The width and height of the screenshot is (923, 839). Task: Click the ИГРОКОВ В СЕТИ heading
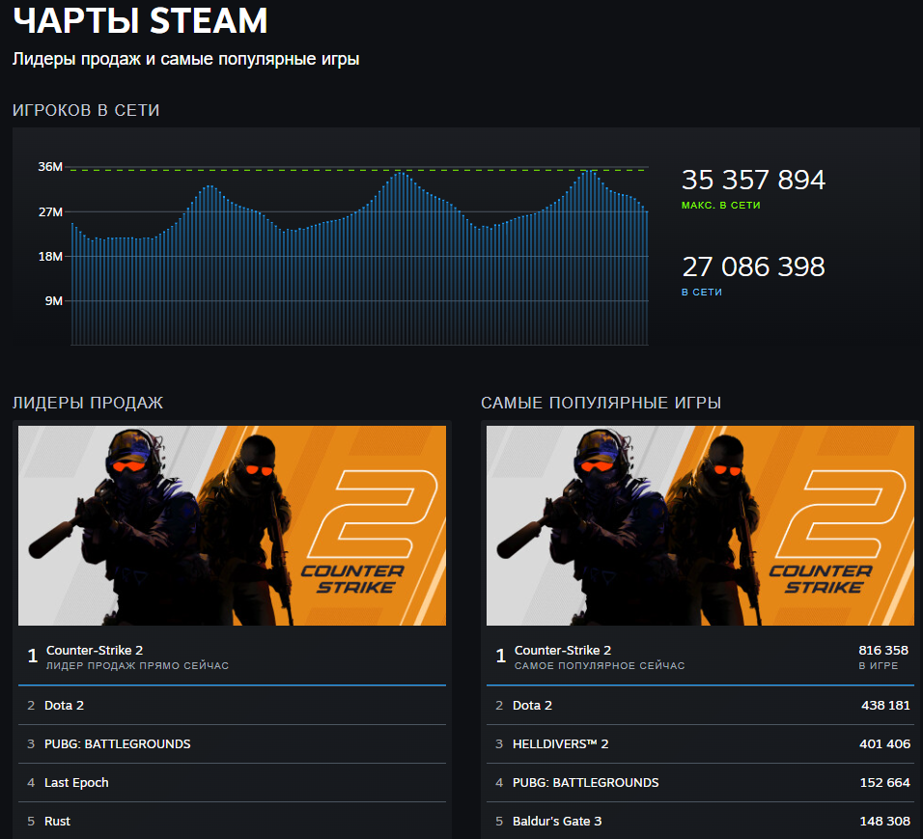pos(86,110)
